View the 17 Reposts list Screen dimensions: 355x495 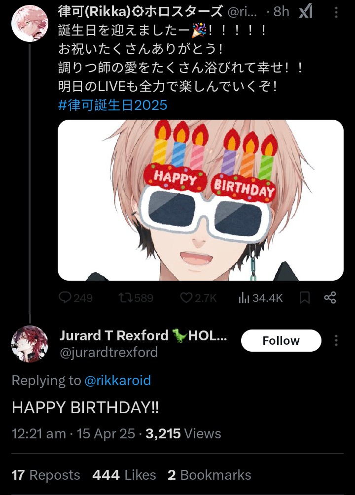tap(45, 475)
